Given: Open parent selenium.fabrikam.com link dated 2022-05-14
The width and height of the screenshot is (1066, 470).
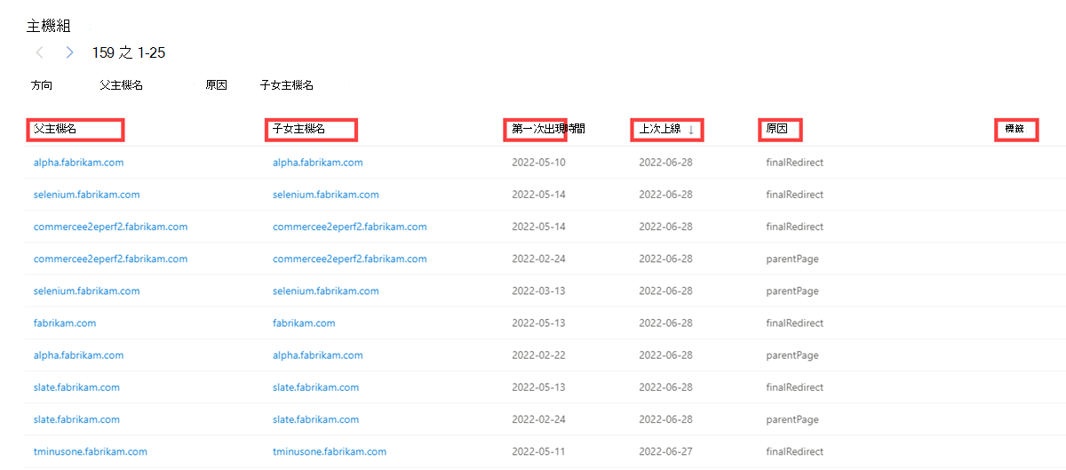Looking at the screenshot, I should pyautogui.click(x=86, y=195).
